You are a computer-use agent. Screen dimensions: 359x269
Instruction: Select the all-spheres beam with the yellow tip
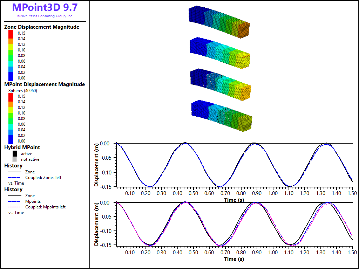tap(220, 53)
